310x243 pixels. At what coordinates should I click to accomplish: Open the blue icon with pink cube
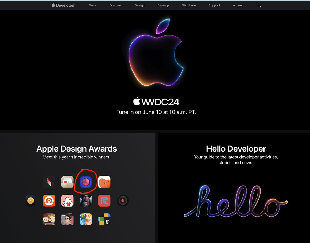[x=86, y=182]
